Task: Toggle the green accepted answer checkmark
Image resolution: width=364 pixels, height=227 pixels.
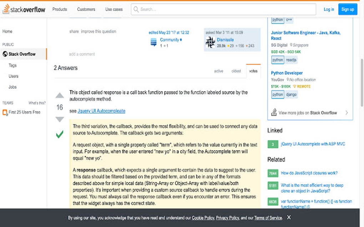Action: pyautogui.click(x=60, y=134)
